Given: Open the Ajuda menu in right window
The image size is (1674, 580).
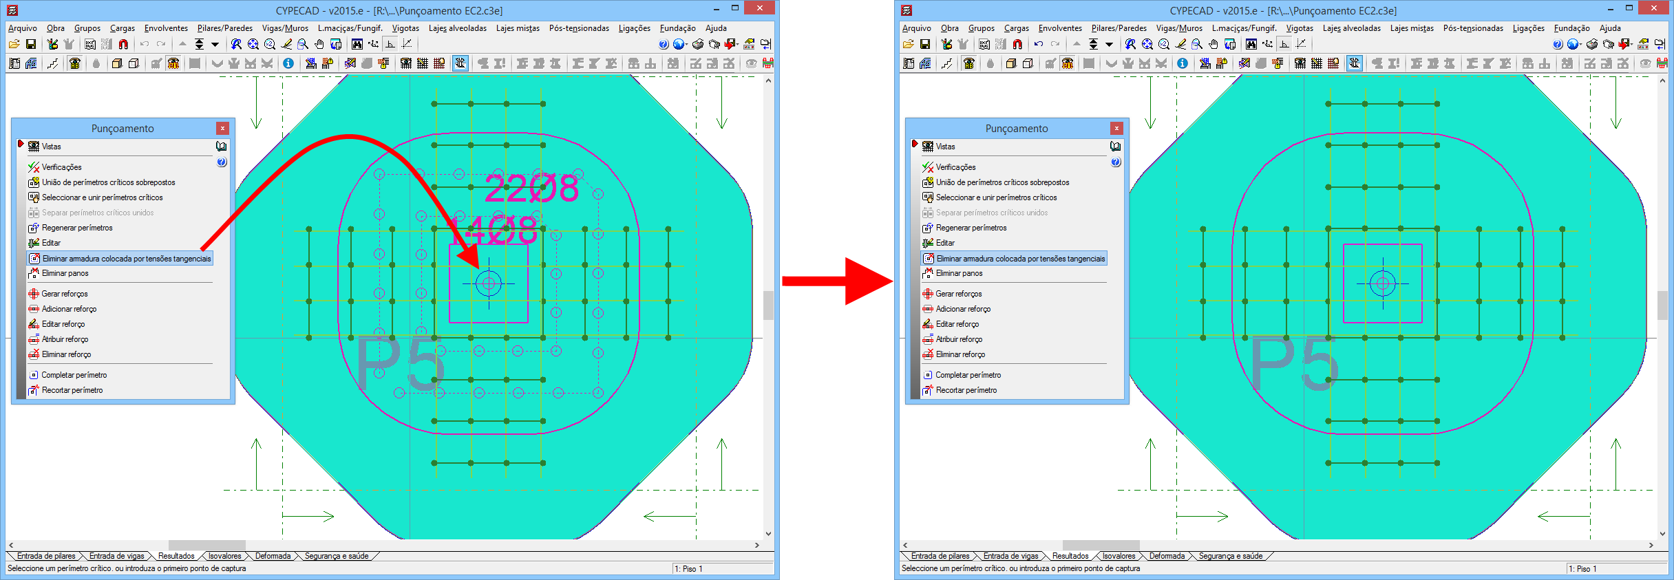Looking at the screenshot, I should [x=1610, y=28].
